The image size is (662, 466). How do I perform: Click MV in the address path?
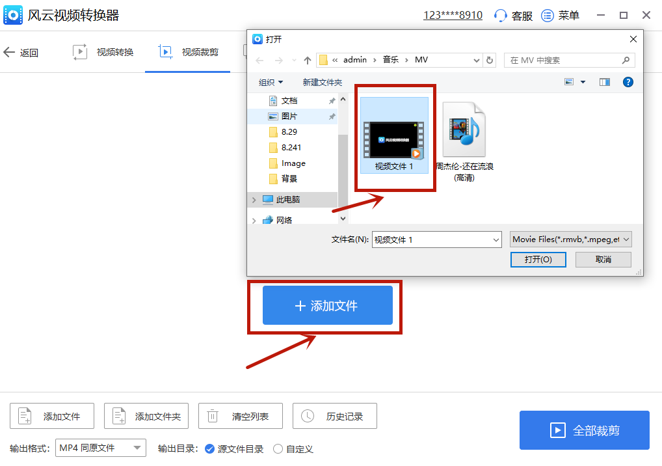tap(421, 60)
